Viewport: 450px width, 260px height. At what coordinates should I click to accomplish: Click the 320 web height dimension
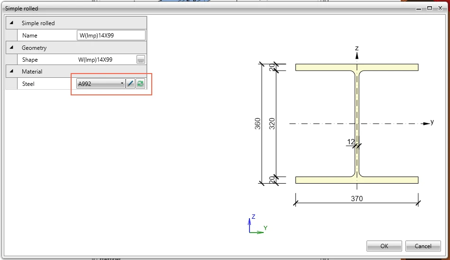coord(272,123)
